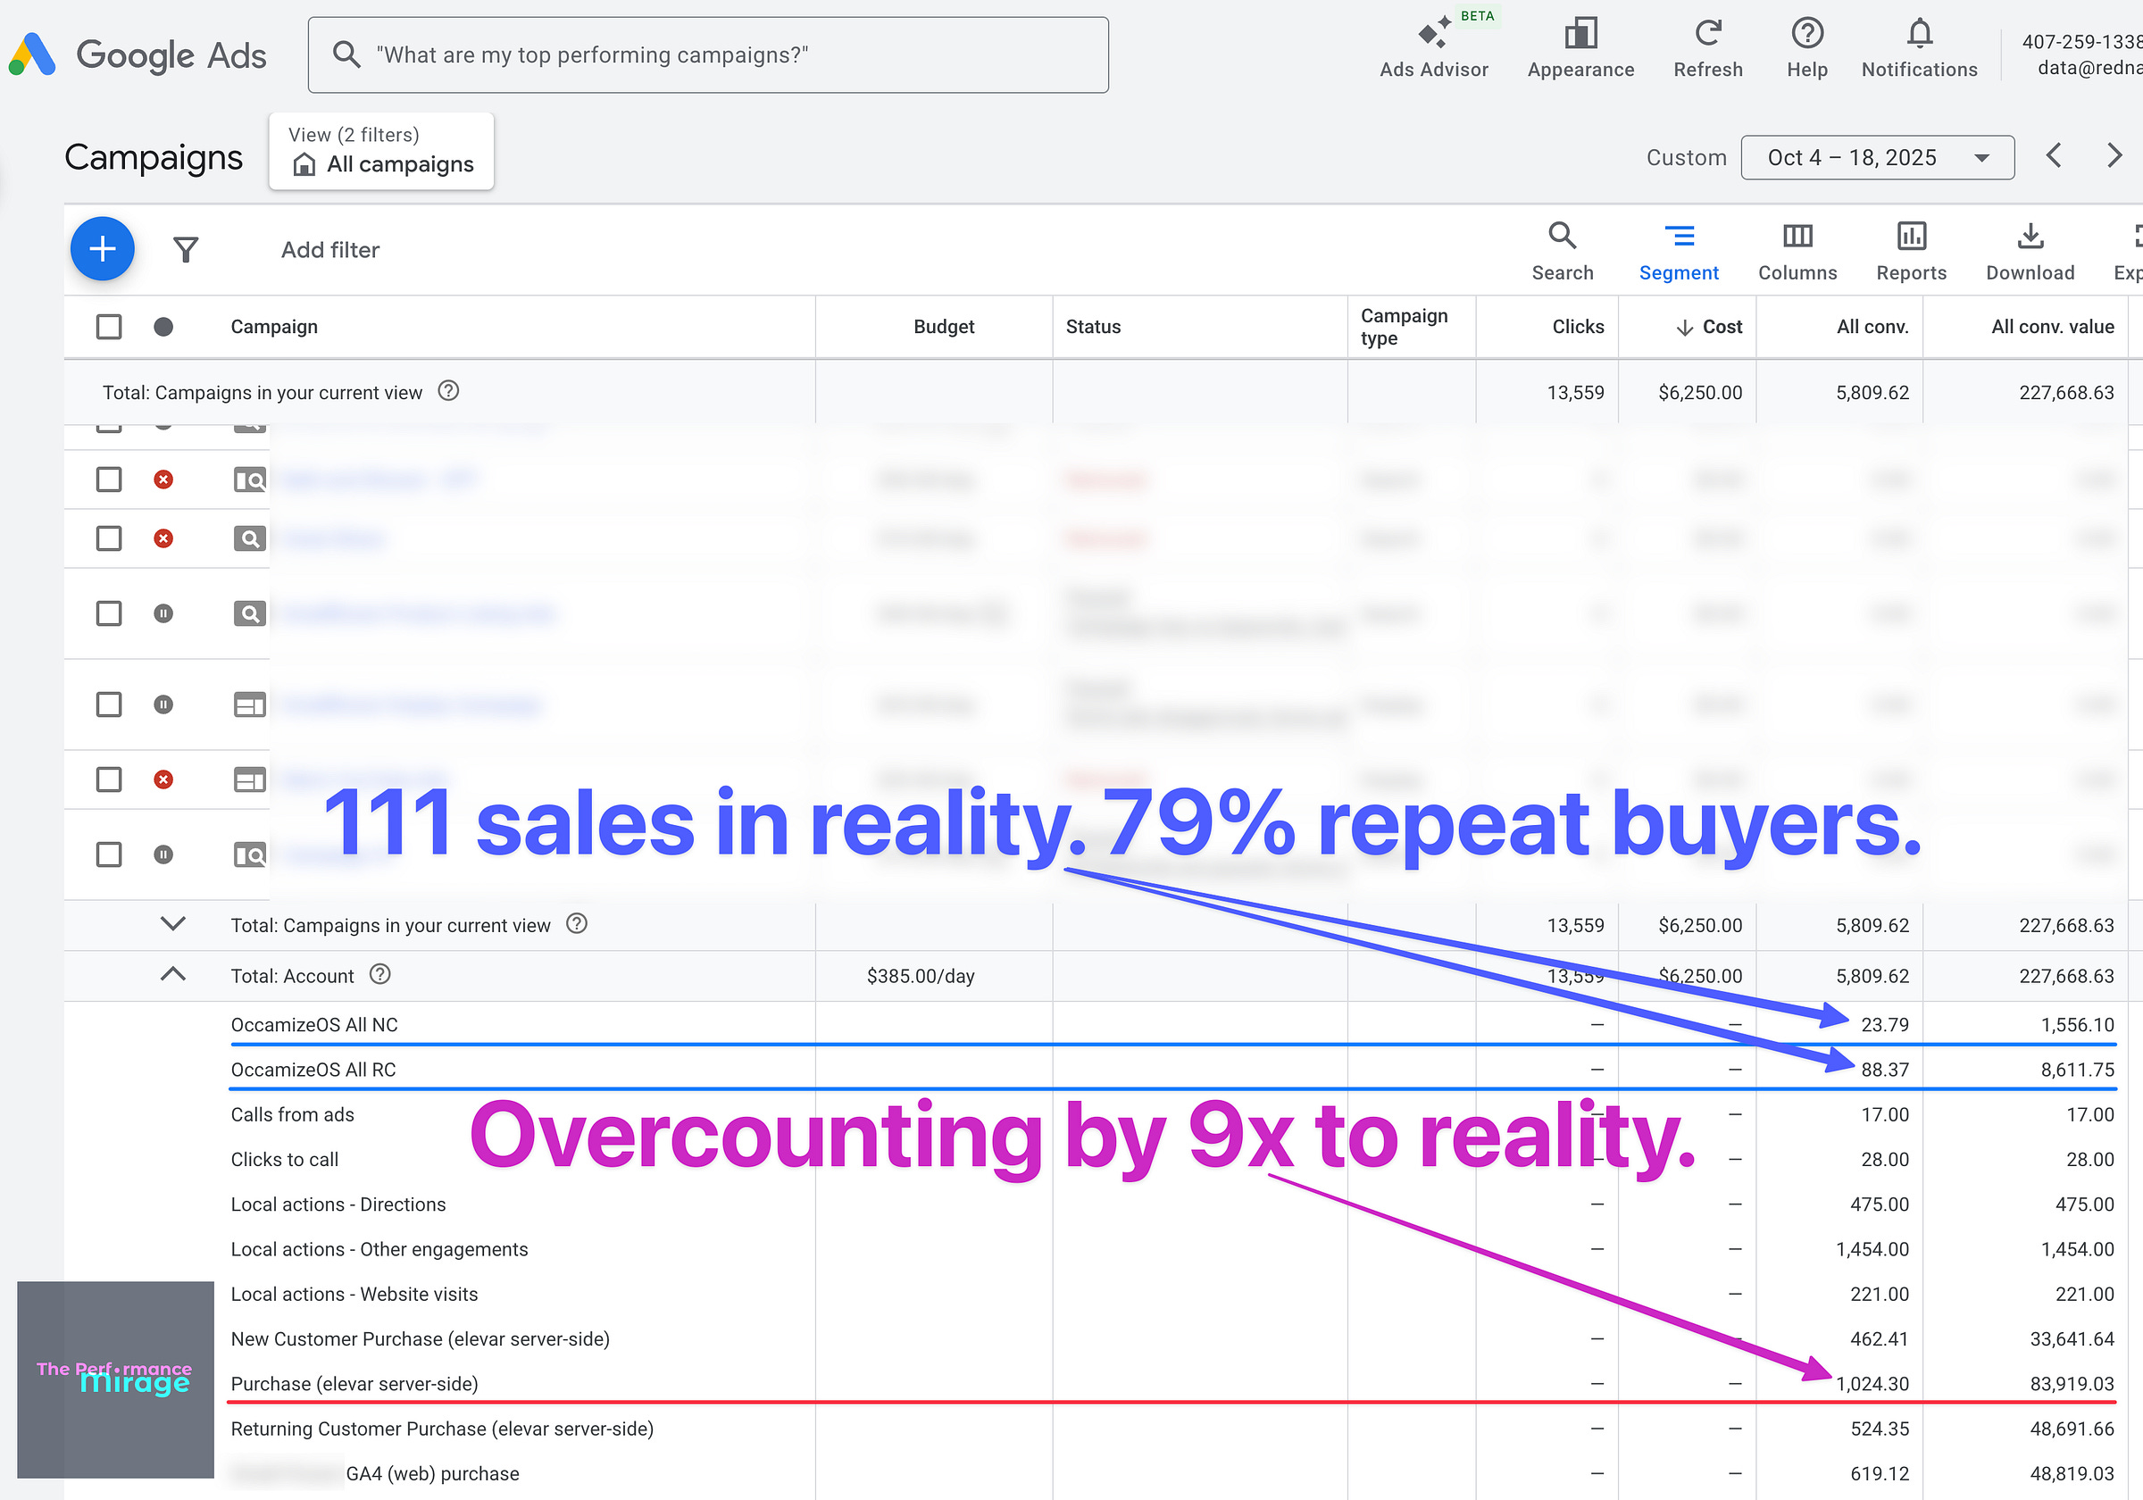Collapse the Total: Account row
The width and height of the screenshot is (2143, 1500).
click(172, 974)
